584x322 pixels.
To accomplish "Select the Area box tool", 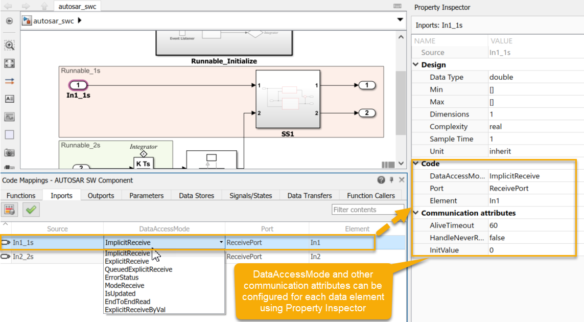I will tap(9, 135).
